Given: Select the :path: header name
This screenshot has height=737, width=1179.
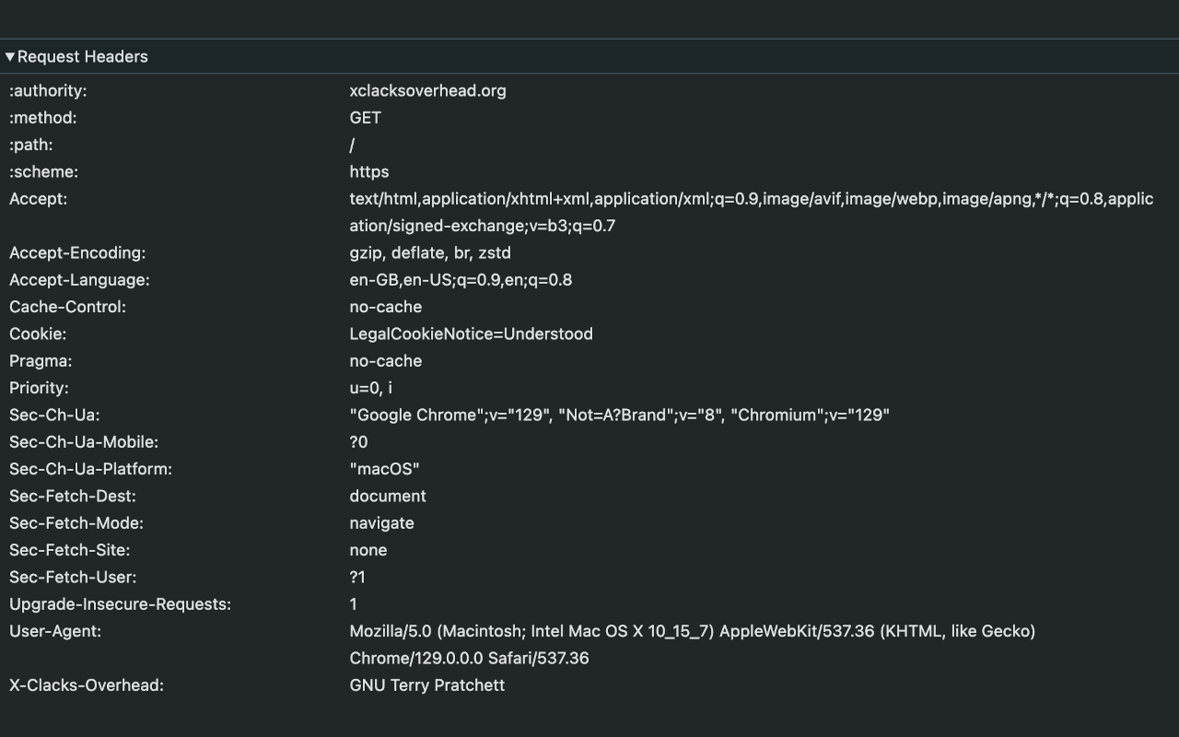Looking at the screenshot, I should 31,145.
